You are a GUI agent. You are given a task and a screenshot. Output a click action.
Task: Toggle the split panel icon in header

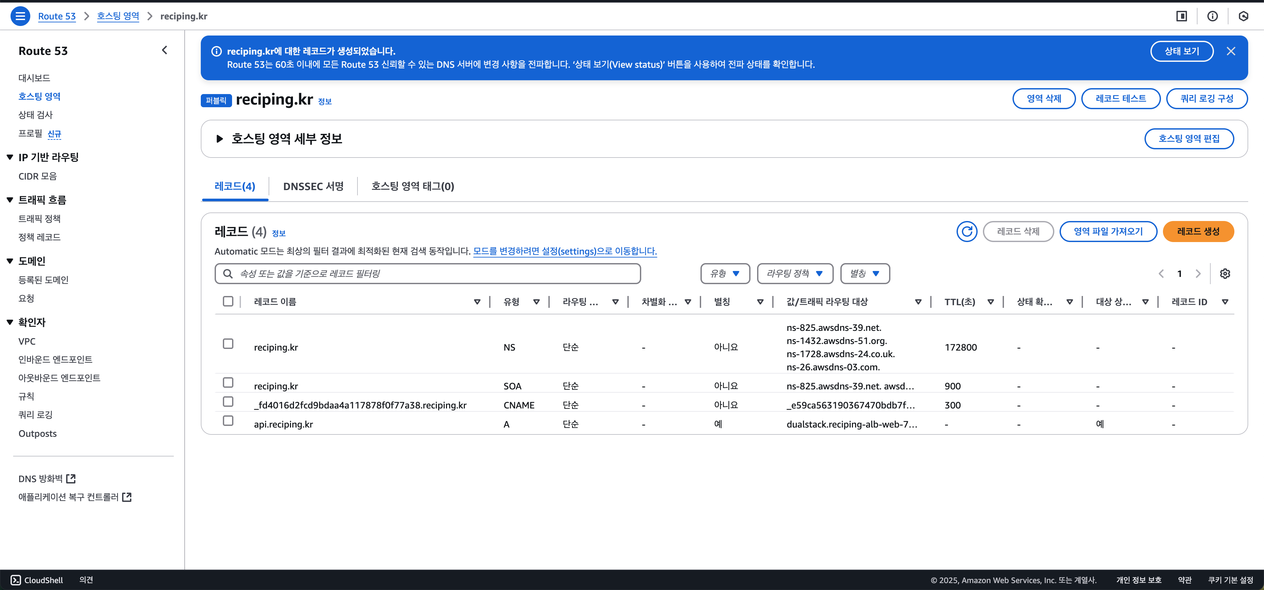click(x=1182, y=16)
